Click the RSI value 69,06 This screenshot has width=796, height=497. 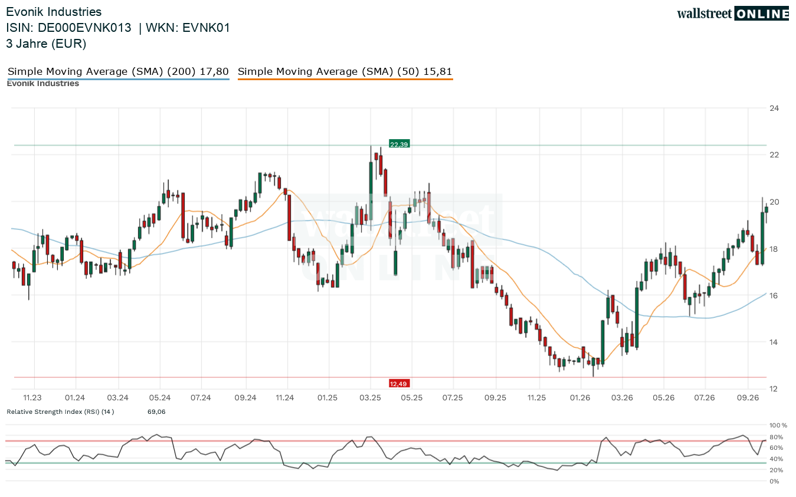(x=156, y=412)
